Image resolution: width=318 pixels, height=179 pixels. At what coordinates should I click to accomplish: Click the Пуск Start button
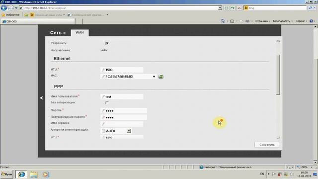6,175
